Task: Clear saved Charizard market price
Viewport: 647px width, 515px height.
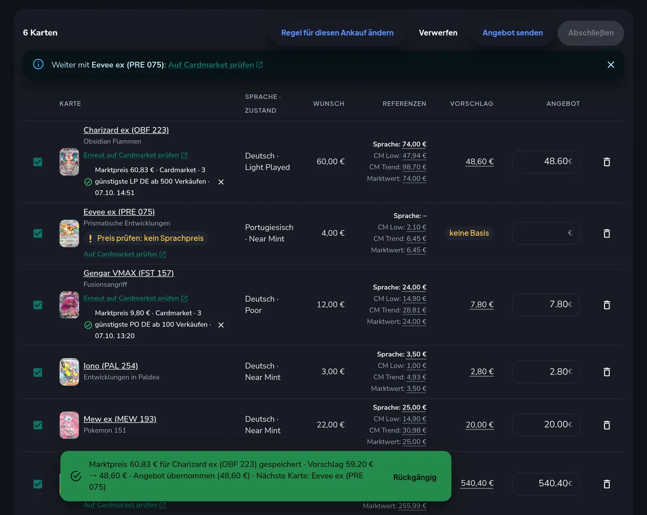Action: [x=221, y=182]
